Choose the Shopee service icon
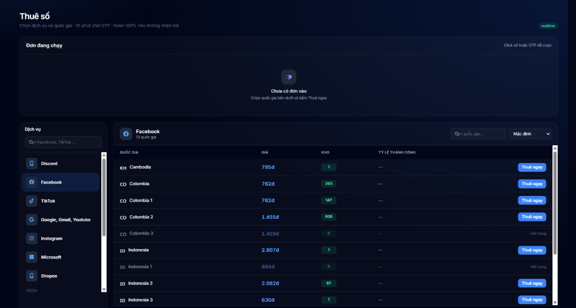 click(32, 276)
